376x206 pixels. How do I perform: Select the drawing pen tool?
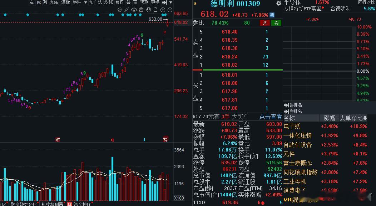(127, 10)
